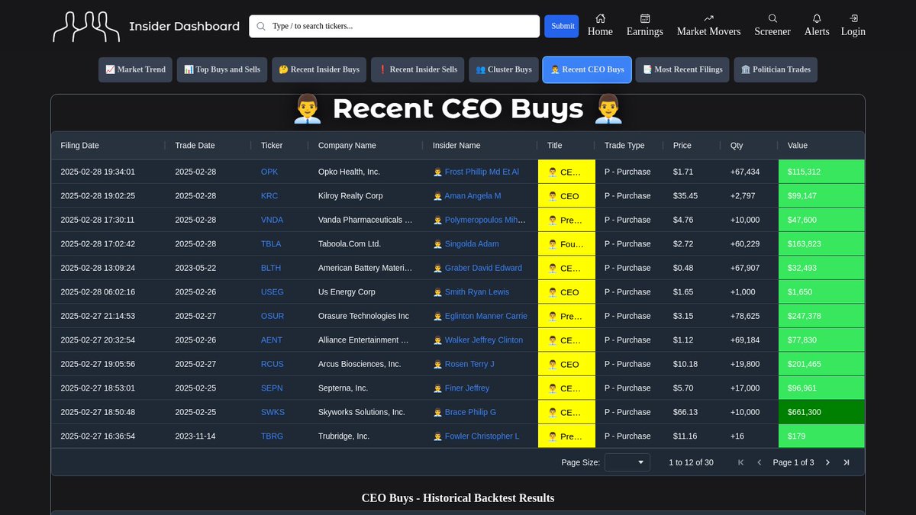Image resolution: width=916 pixels, height=515 pixels.
Task: Open KRC ticker link
Action: (x=269, y=196)
